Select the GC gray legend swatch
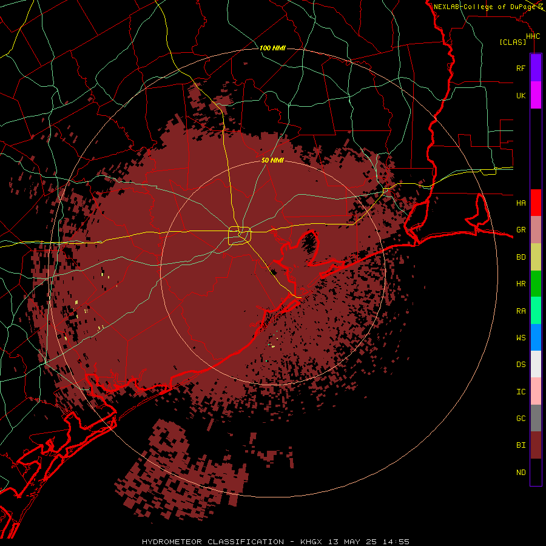This screenshot has height=546, width=546. pyautogui.click(x=536, y=418)
